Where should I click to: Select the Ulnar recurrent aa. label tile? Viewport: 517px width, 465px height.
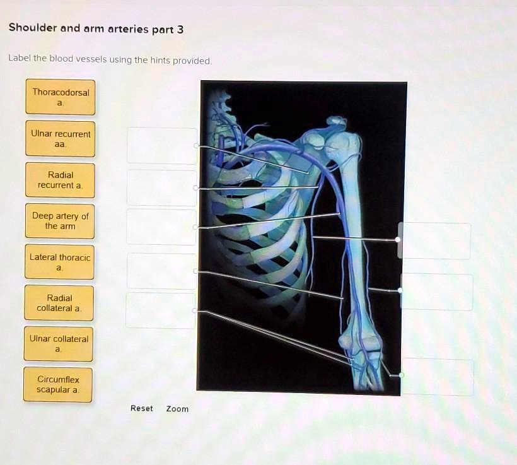click(x=60, y=139)
